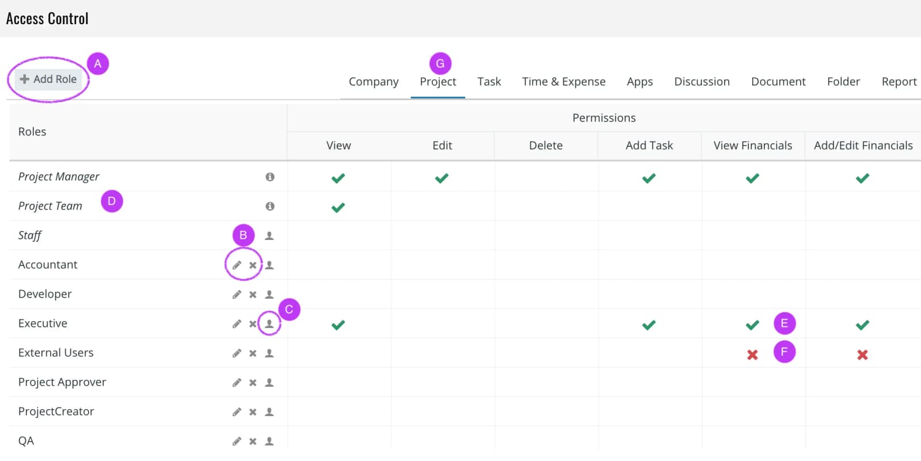
Task: Remove the Project Approver role using X icon
Action: (x=253, y=383)
